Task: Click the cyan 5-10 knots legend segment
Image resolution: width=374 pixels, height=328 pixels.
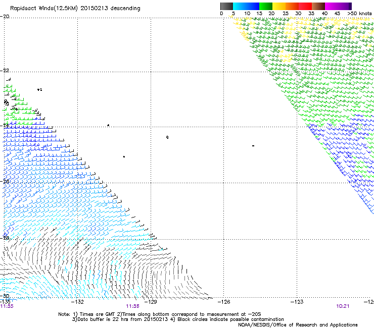Action: coord(240,6)
